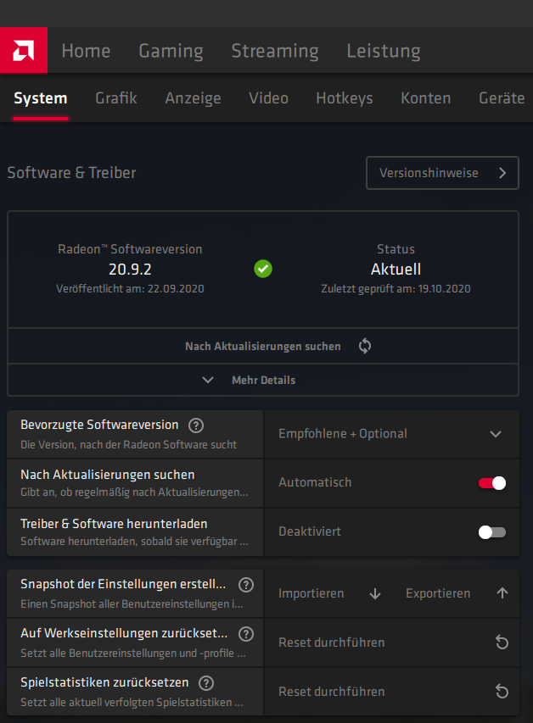Expand Mehr Details section
This screenshot has width=533, height=723.
pos(263,380)
